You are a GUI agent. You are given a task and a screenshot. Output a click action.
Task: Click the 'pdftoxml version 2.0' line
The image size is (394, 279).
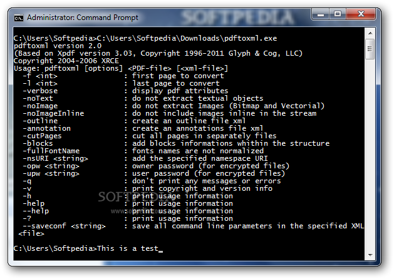pos(58,46)
